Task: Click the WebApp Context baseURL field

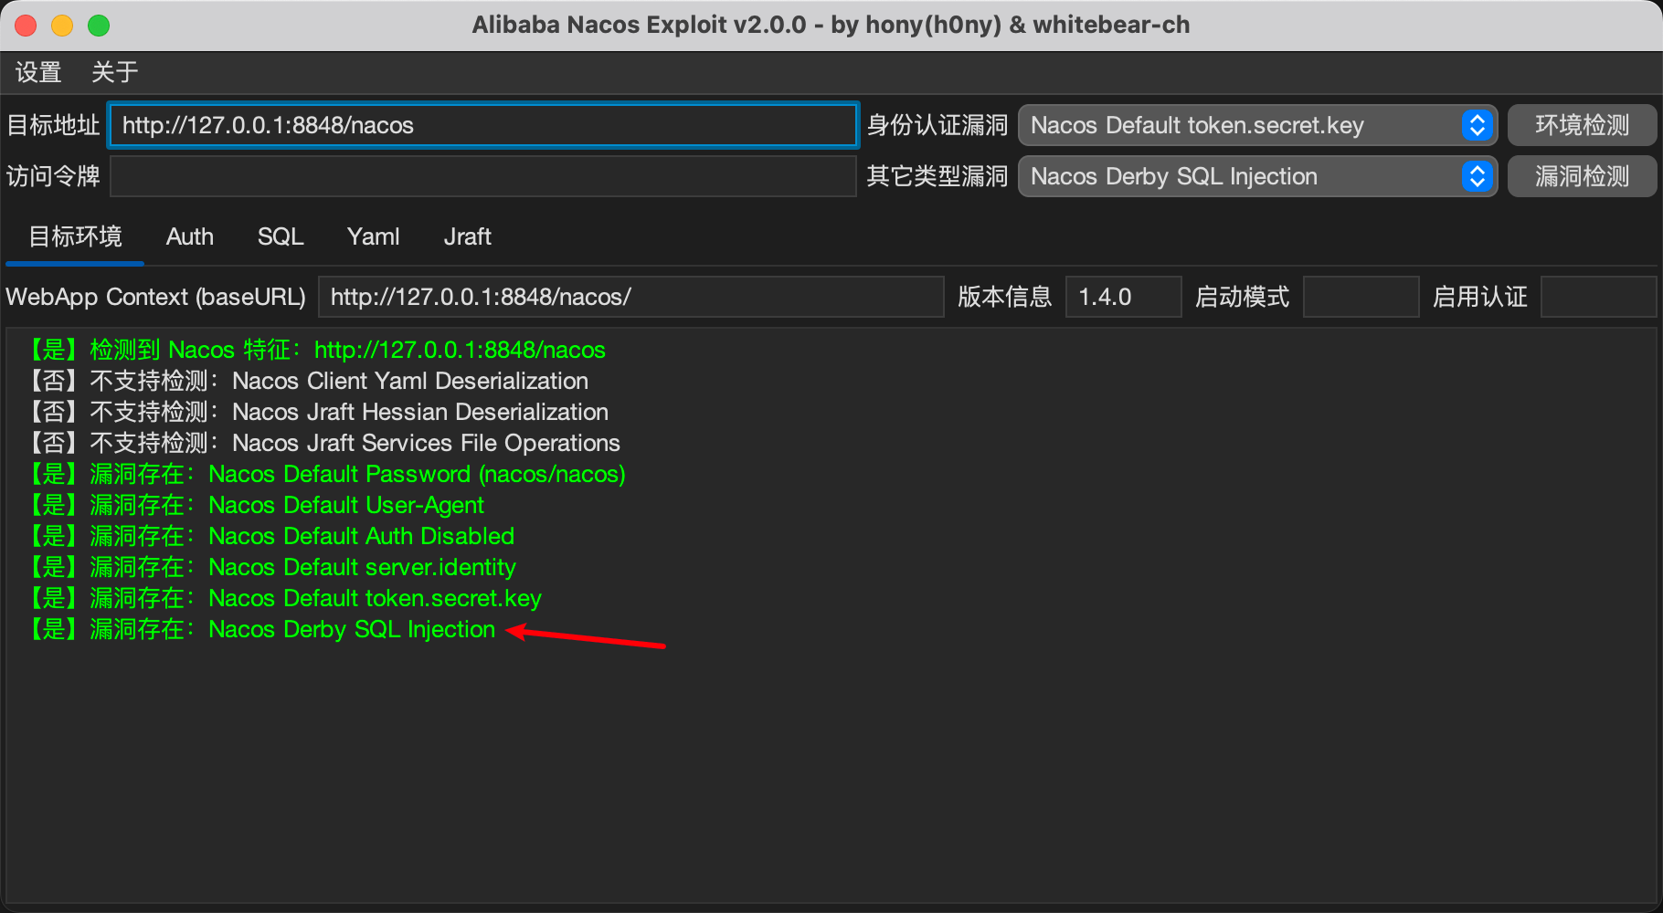Action: 630,297
